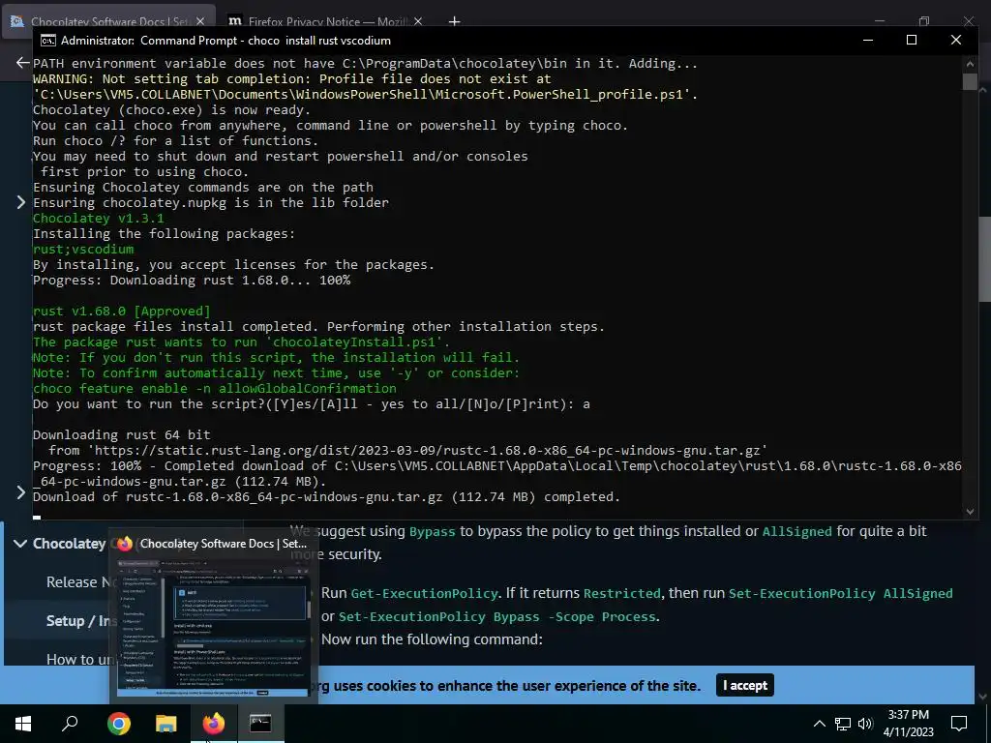
Task: Collapse the Chocolatey sidebar section
Action: (20, 544)
